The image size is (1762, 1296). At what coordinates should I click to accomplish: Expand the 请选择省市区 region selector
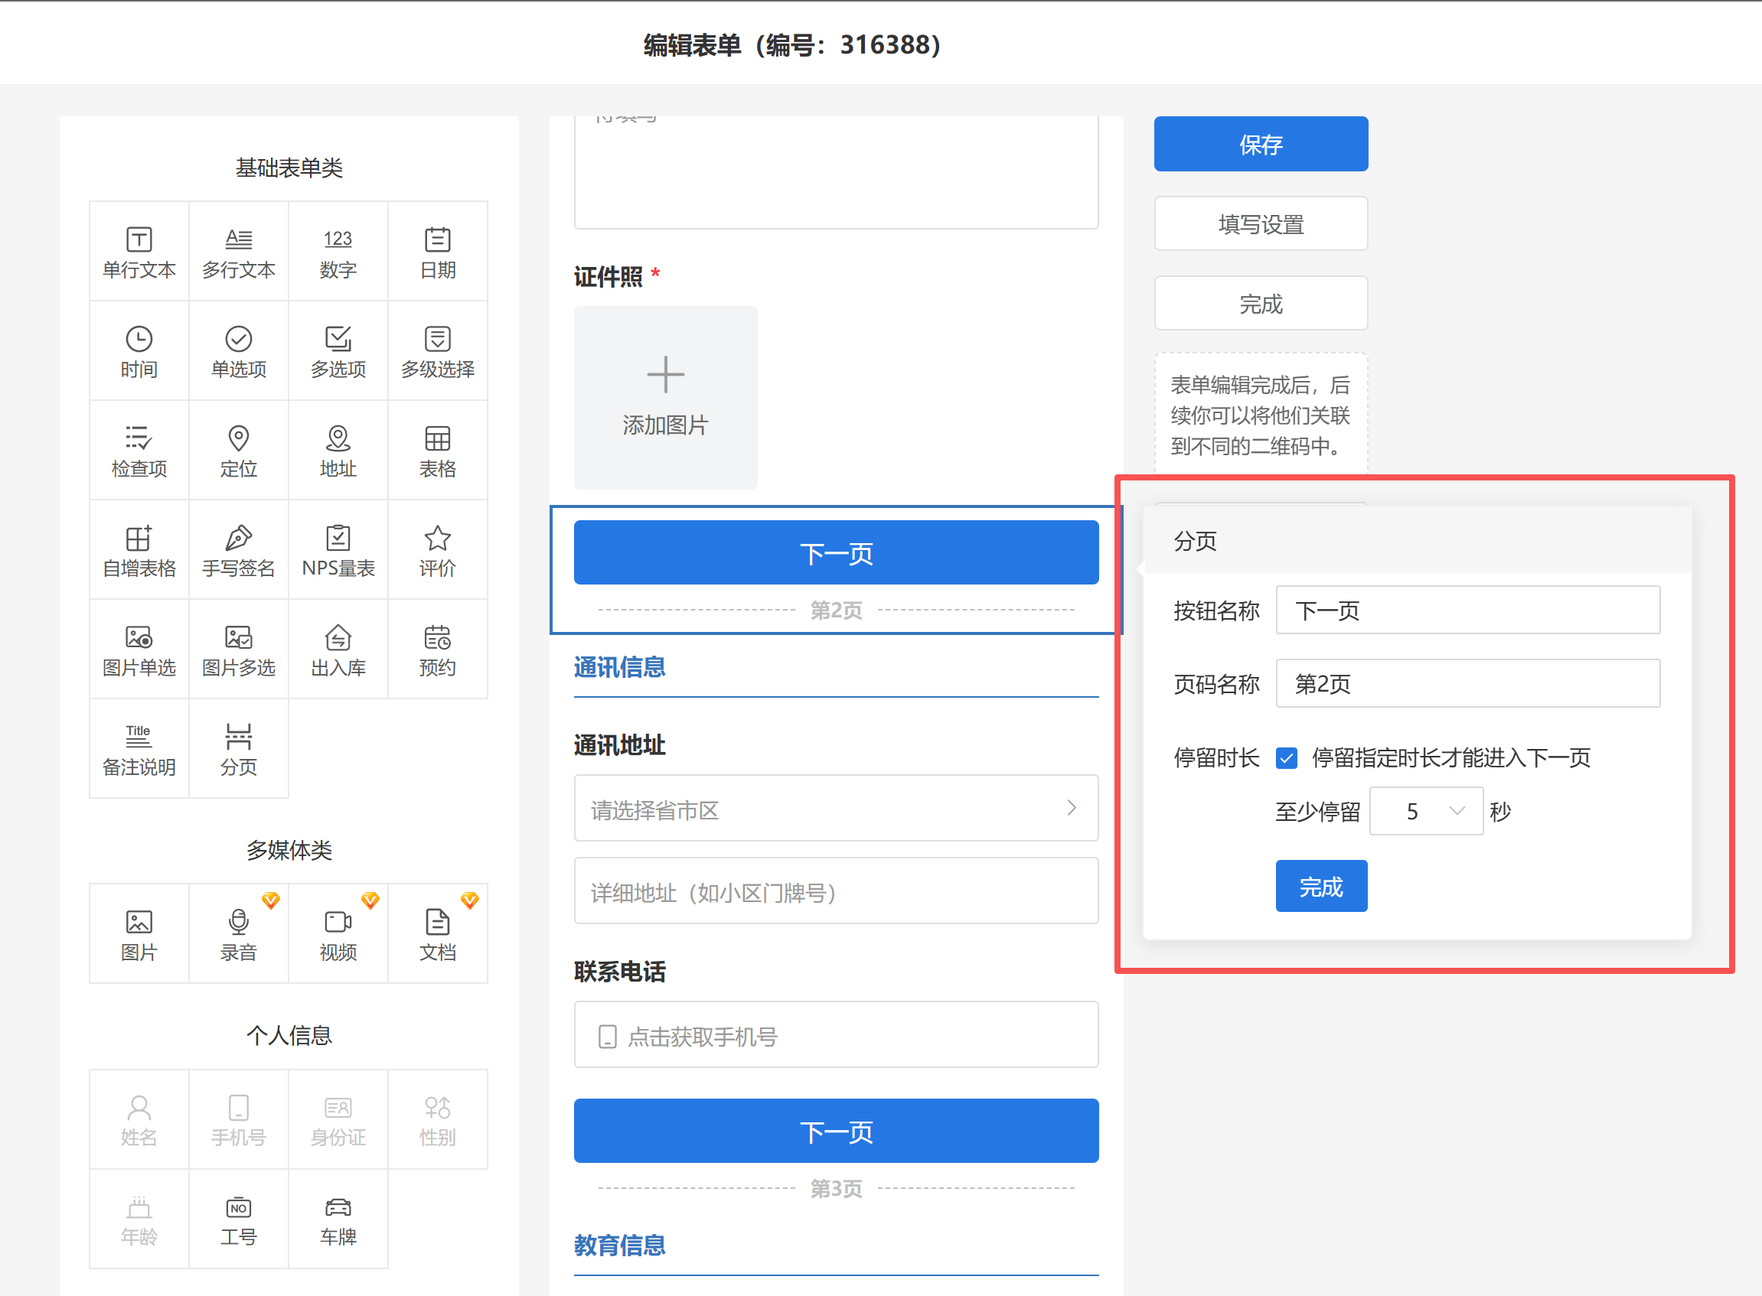coord(836,809)
